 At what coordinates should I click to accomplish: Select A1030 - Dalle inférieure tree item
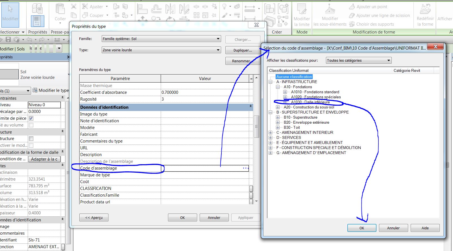[x=310, y=102]
